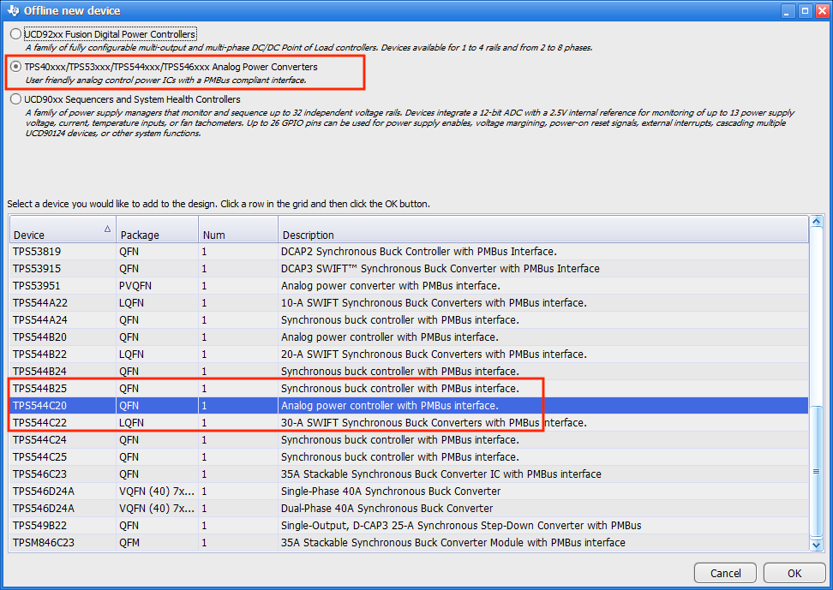Click the DCAP2 Synchronous Buck Controller description
The height and width of the screenshot is (590, 833).
tap(418, 251)
